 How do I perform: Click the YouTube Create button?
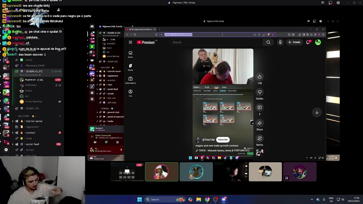click(294, 42)
